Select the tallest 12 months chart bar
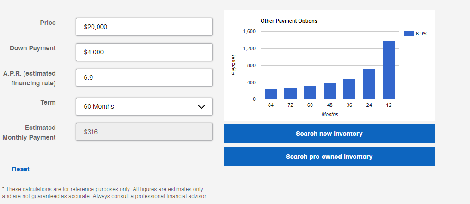The image size is (470, 204). tap(389, 70)
